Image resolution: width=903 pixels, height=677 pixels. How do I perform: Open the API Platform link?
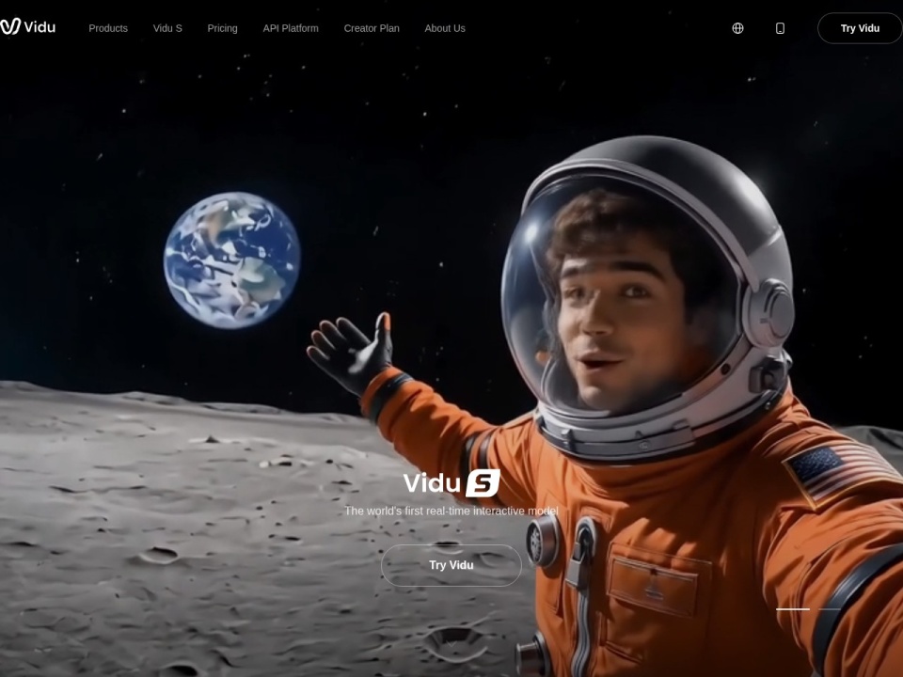click(x=291, y=28)
